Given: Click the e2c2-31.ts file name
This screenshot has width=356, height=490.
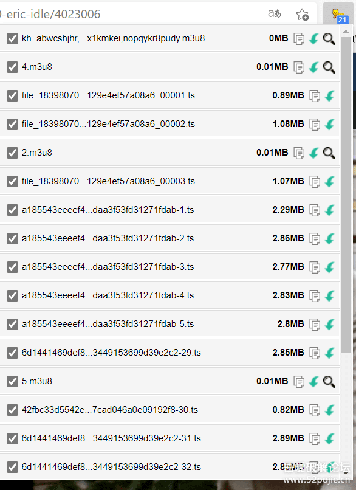Looking at the screenshot, I should (111, 438).
